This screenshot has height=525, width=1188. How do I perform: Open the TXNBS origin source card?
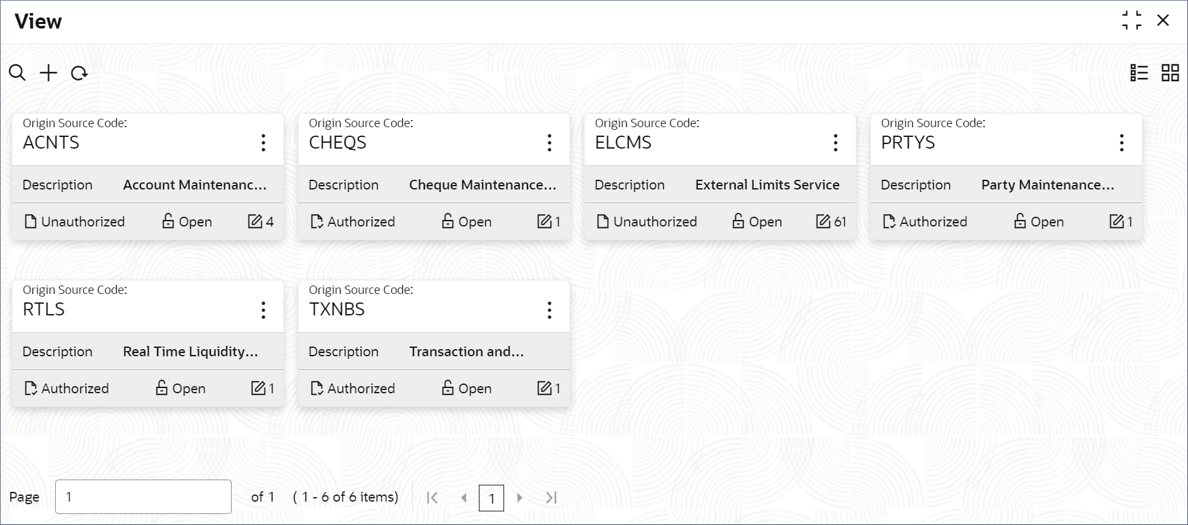(433, 343)
